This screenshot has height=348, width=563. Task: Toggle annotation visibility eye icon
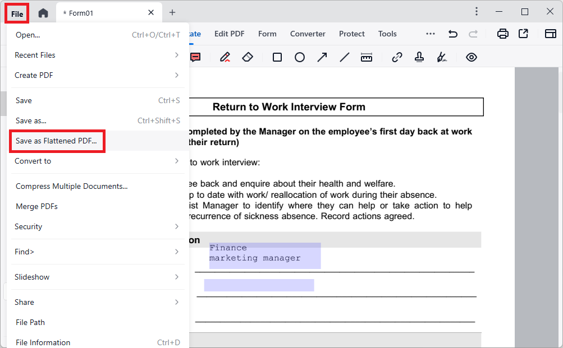coord(472,57)
